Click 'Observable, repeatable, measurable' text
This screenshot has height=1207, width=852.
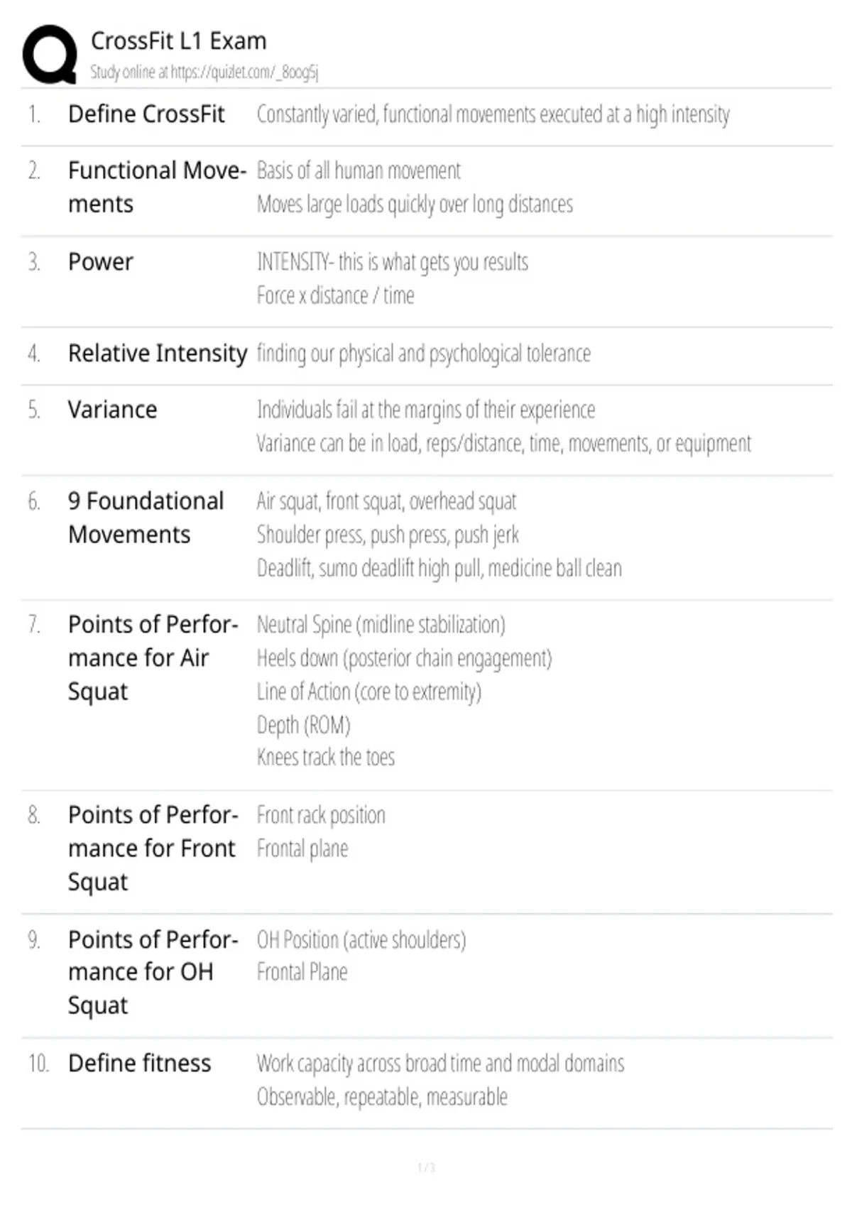382,1097
